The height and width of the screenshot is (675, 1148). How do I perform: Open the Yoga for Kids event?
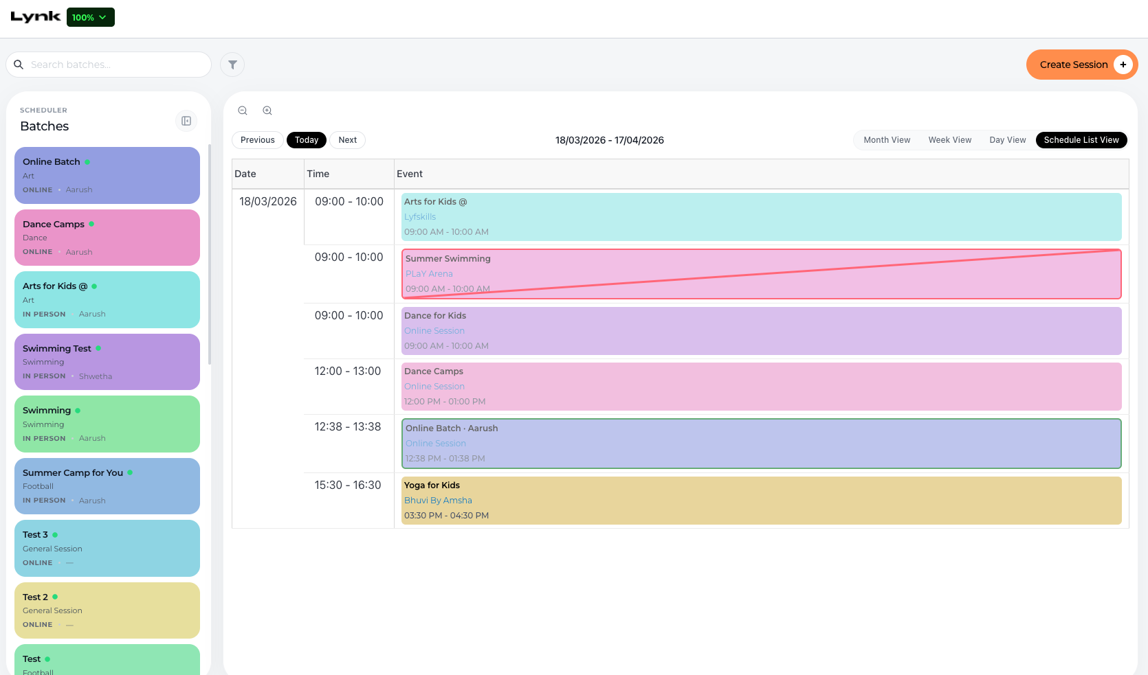click(x=762, y=501)
